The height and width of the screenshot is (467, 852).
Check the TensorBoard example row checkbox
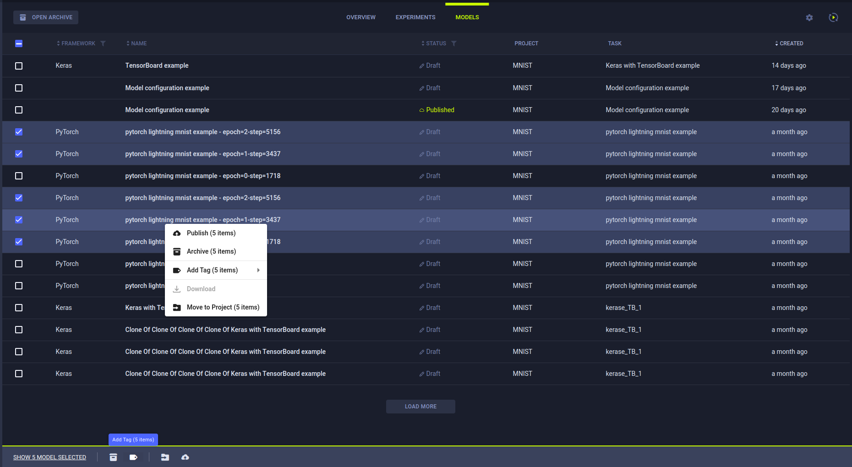[19, 66]
